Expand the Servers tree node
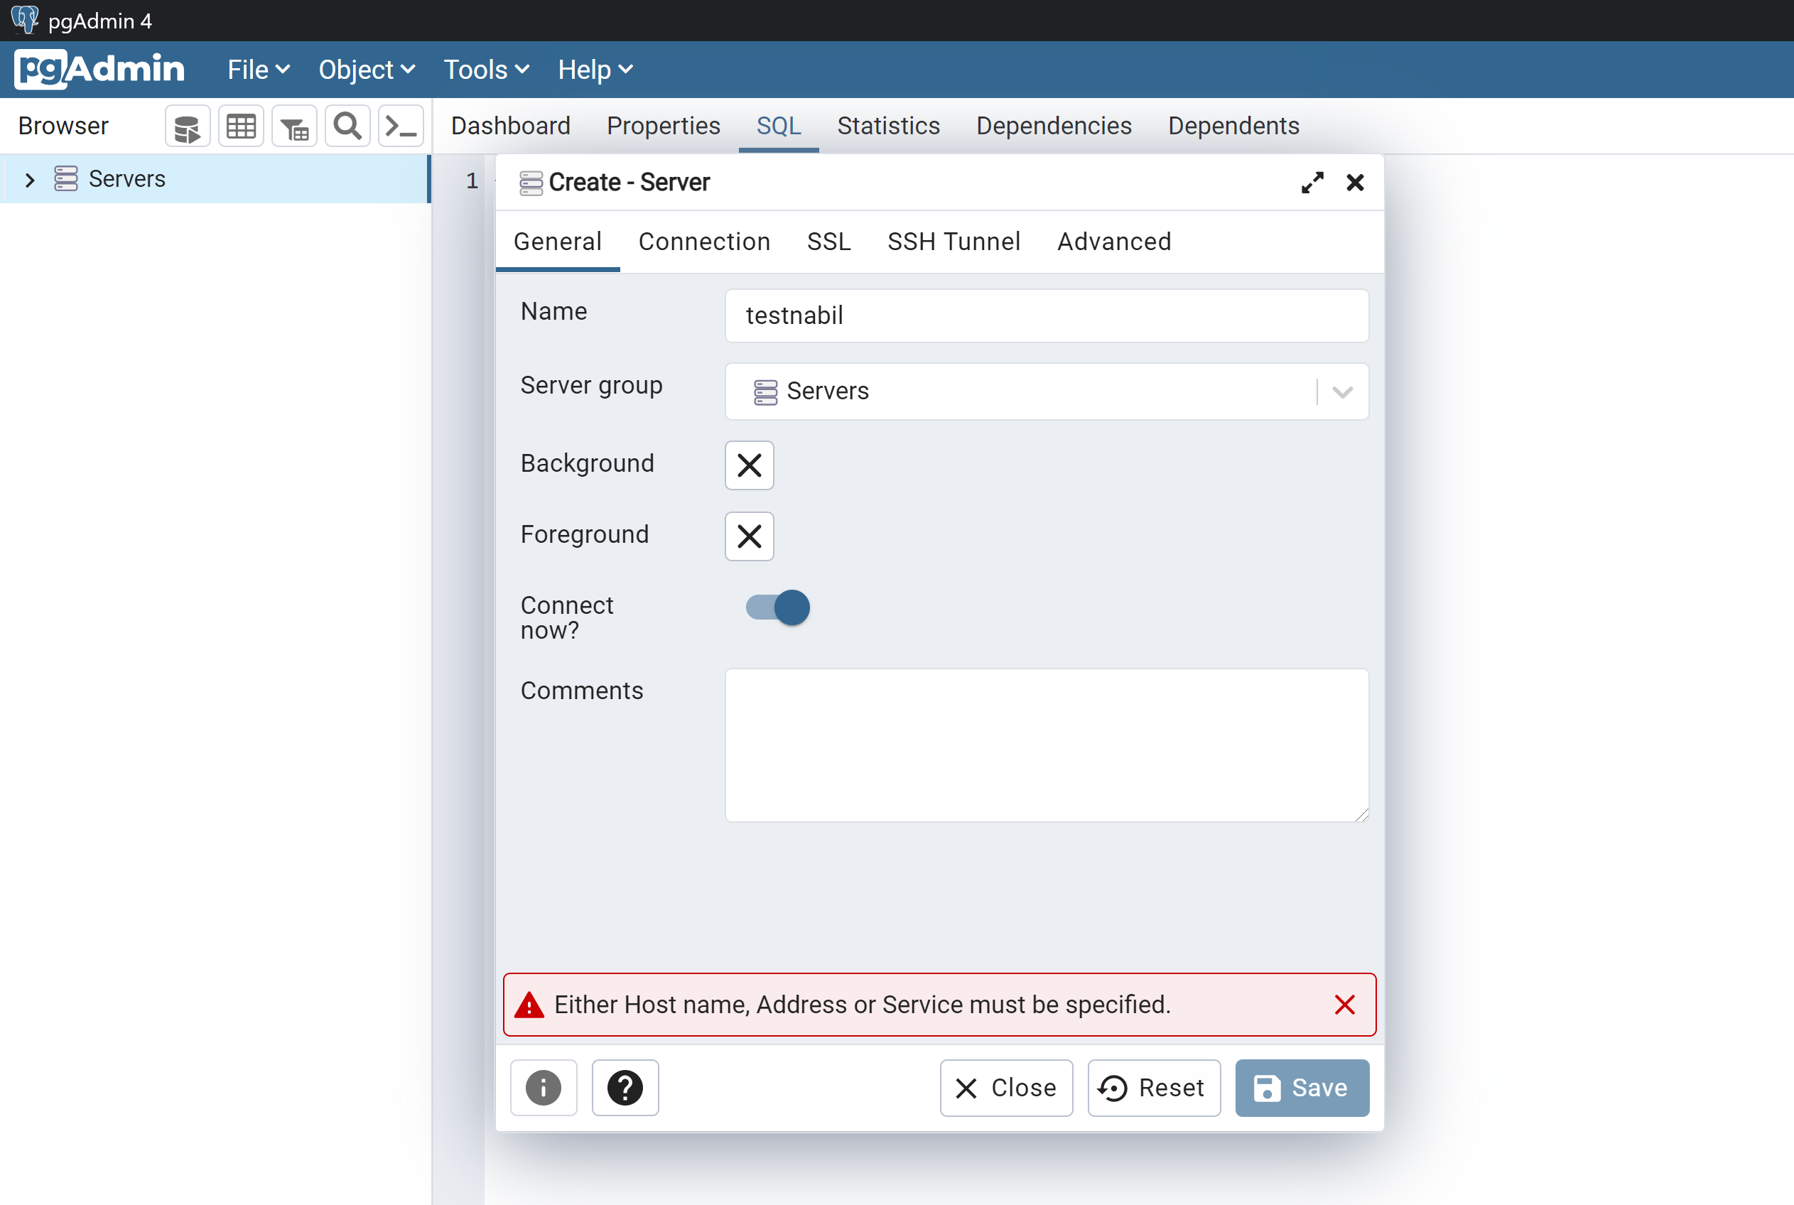The height and width of the screenshot is (1205, 1794). pos(30,180)
